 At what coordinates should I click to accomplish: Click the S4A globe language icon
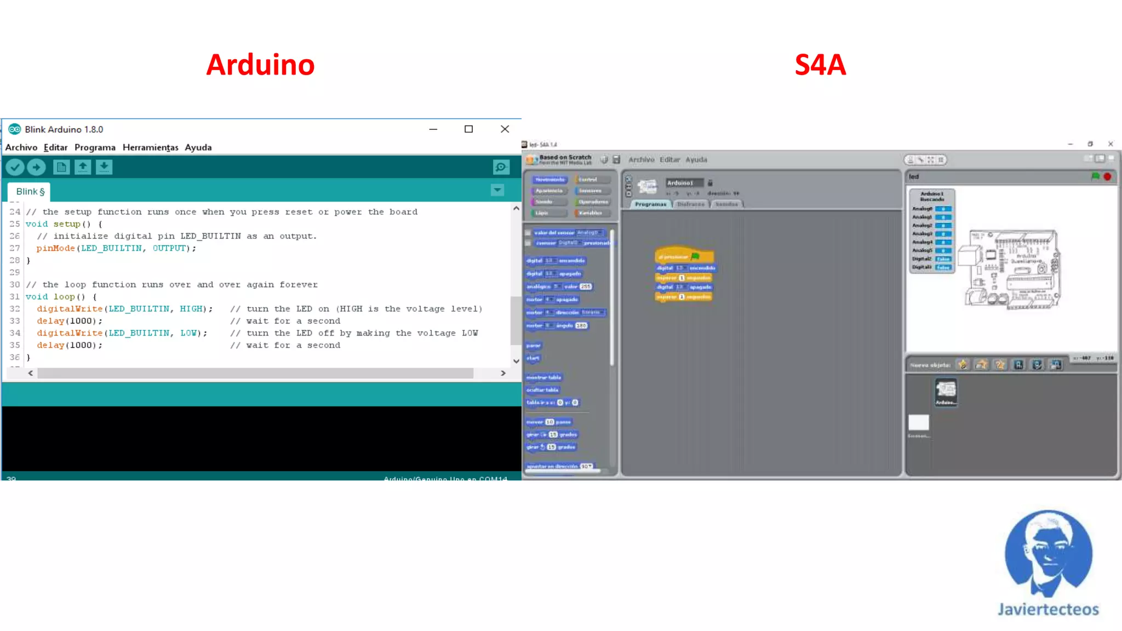tap(604, 159)
